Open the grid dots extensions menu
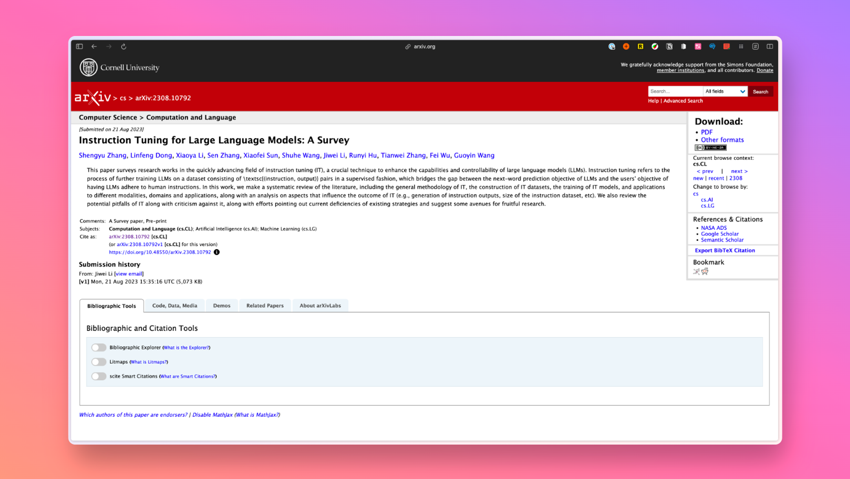850x479 pixels. (x=741, y=46)
